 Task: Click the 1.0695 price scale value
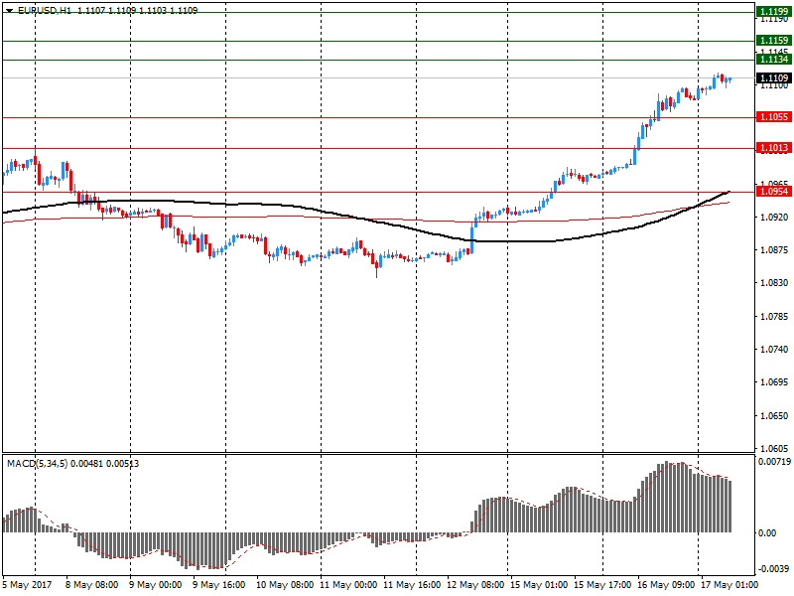775,382
